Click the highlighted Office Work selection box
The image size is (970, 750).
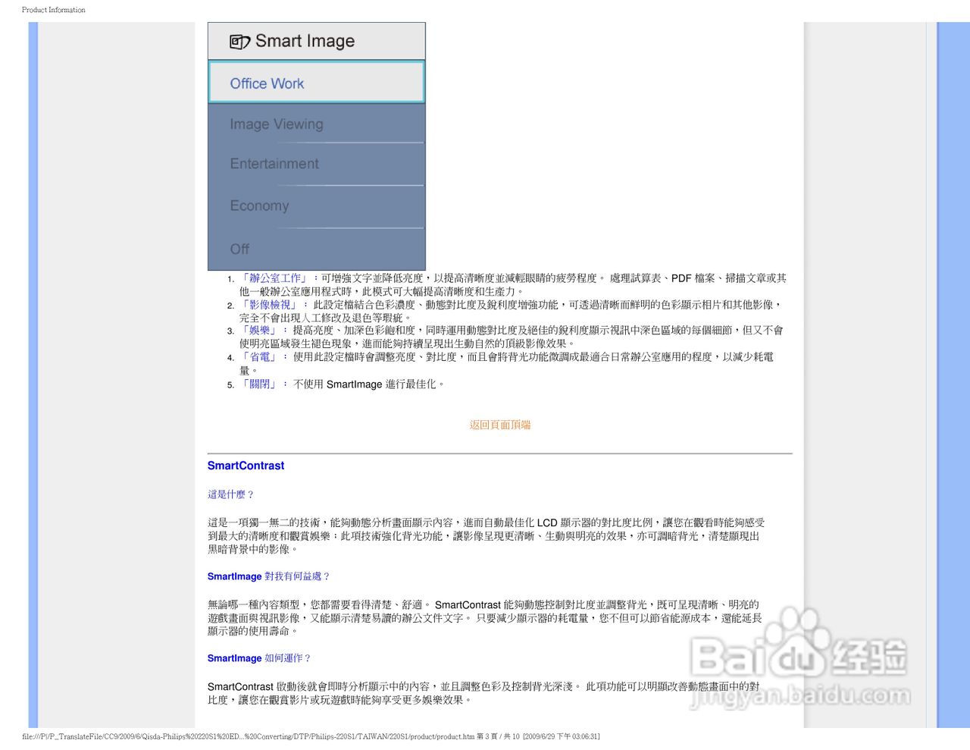[316, 83]
